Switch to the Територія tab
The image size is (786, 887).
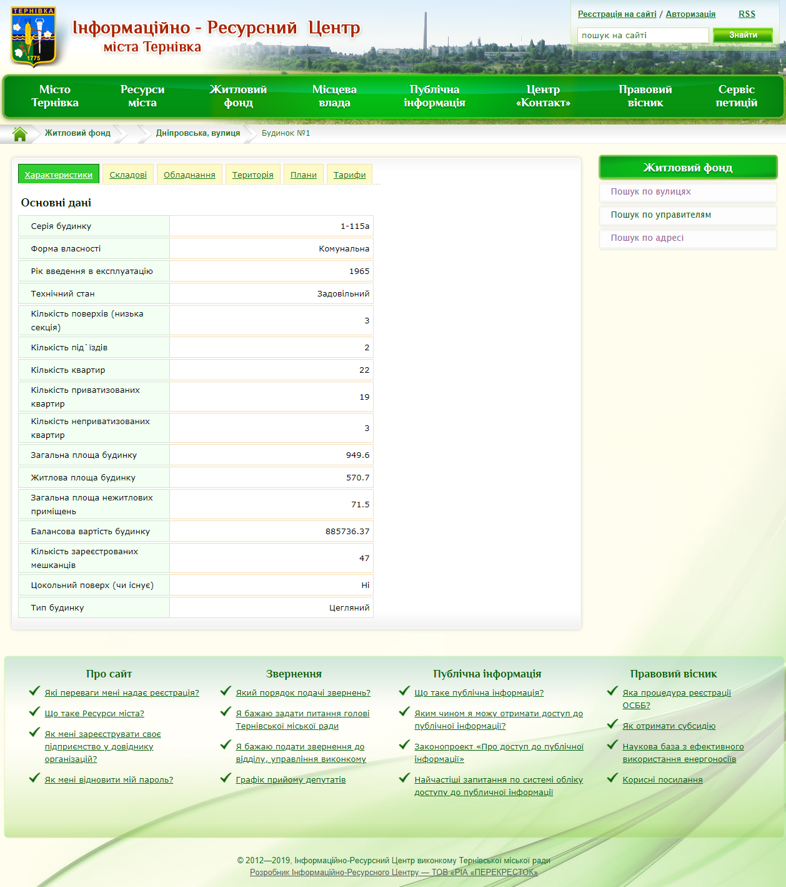pos(253,175)
